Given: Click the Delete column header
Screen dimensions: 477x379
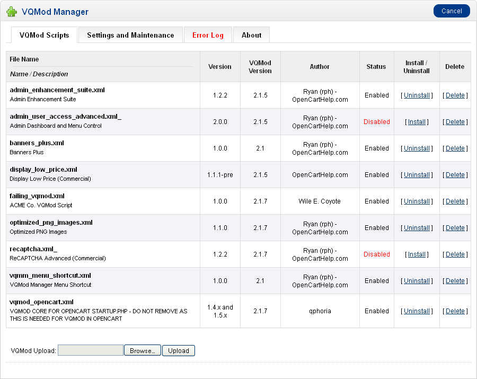Looking at the screenshot, I should pyautogui.click(x=455, y=66).
